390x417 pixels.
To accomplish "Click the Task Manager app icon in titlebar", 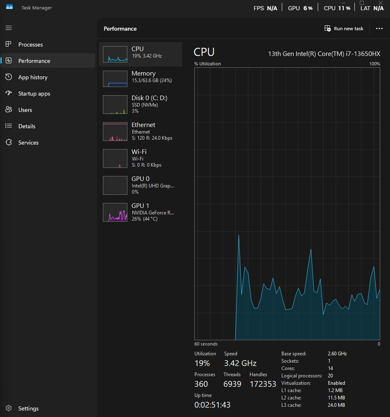I will 9,7.
